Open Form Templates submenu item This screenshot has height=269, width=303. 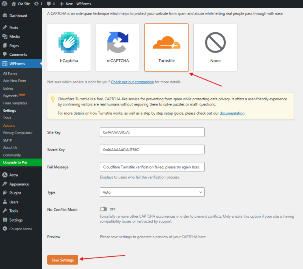click(15, 103)
